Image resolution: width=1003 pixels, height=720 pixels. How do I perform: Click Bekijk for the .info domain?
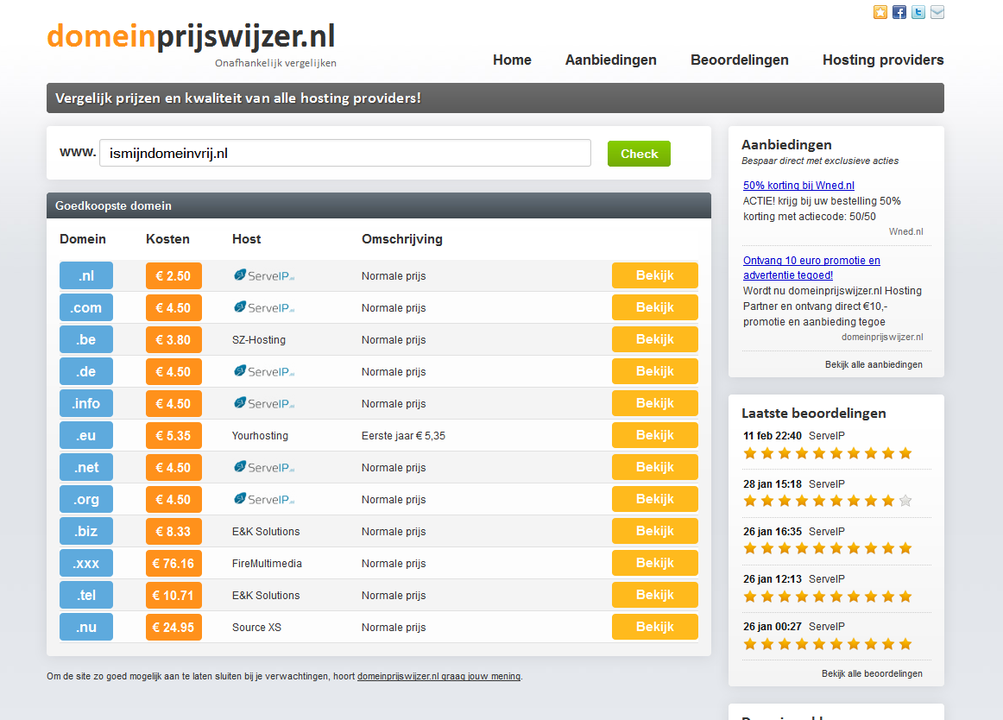[654, 403]
